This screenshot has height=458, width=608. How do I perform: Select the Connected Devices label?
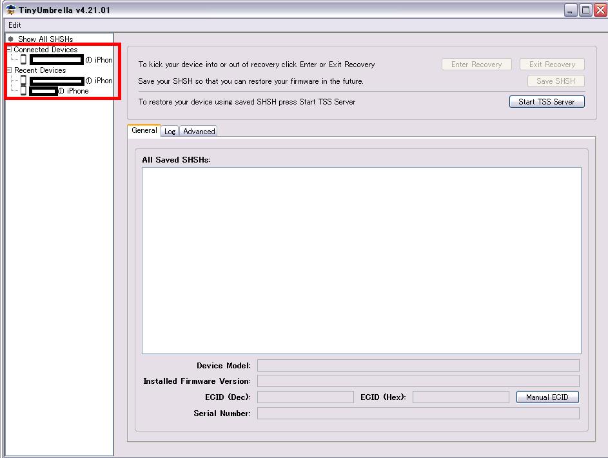pos(46,49)
